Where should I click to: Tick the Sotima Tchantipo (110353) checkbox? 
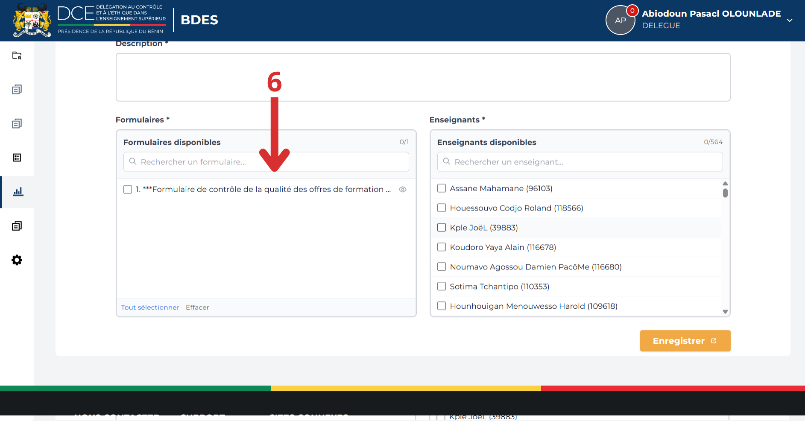pos(442,287)
